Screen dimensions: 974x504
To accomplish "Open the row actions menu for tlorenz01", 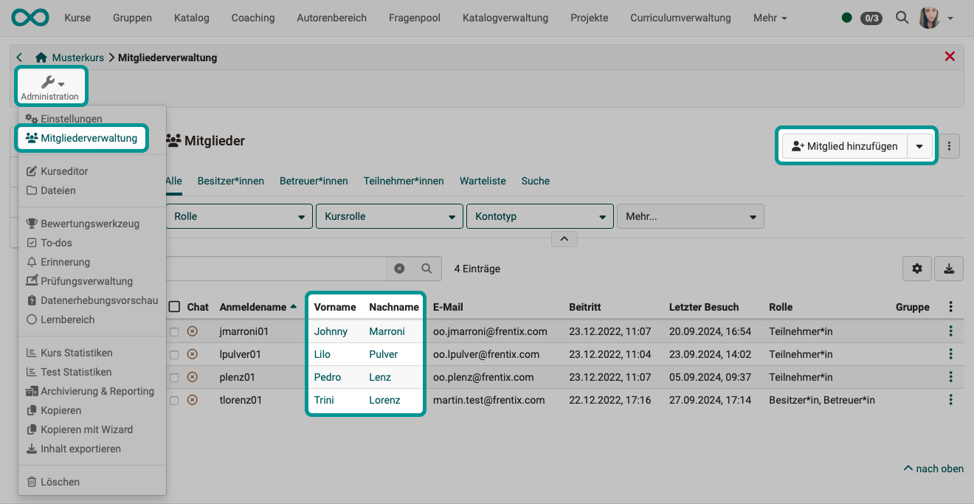I will pyautogui.click(x=950, y=399).
